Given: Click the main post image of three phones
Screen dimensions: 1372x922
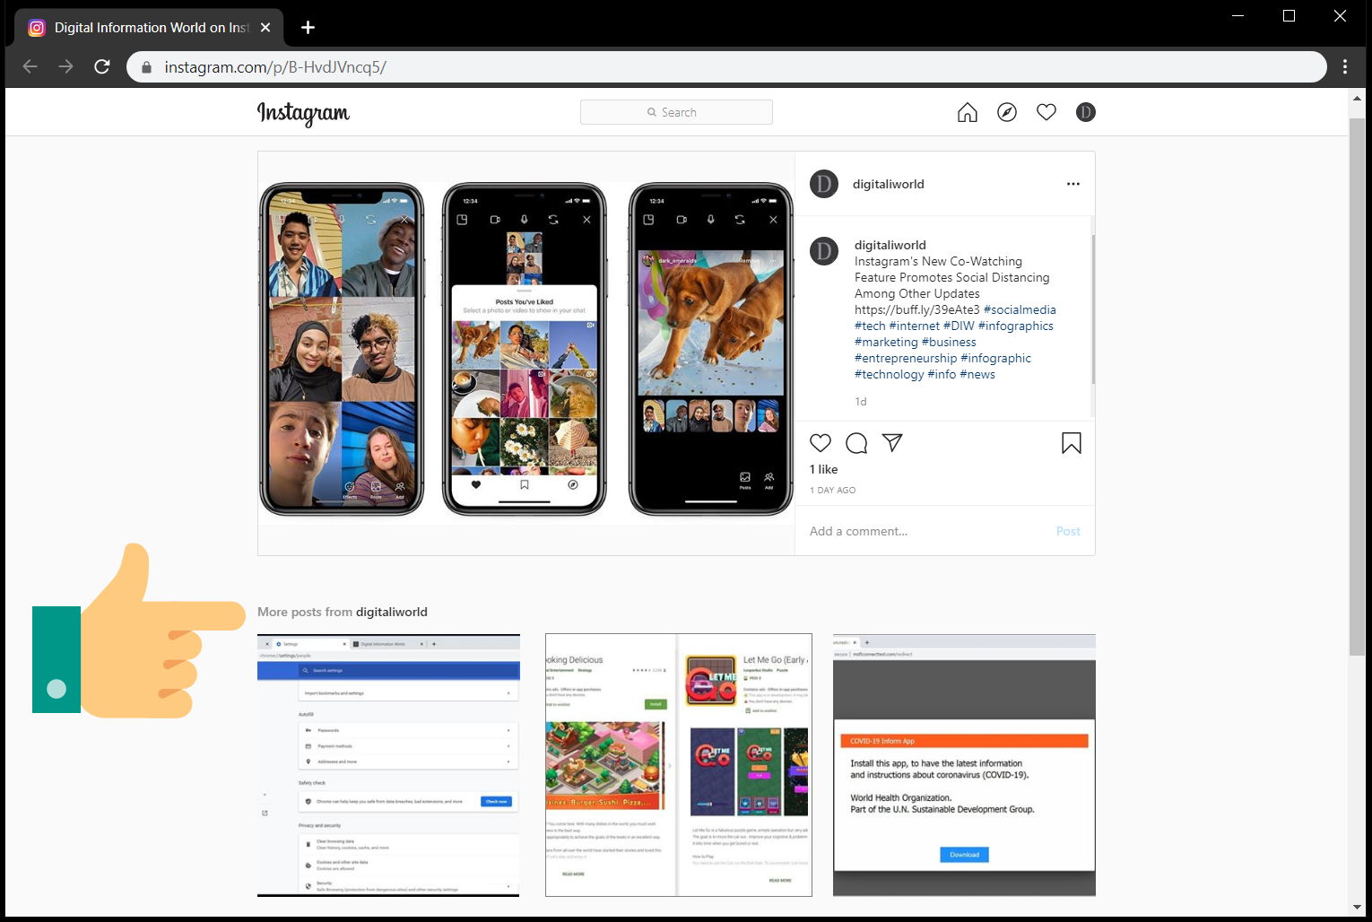Looking at the screenshot, I should coord(526,353).
